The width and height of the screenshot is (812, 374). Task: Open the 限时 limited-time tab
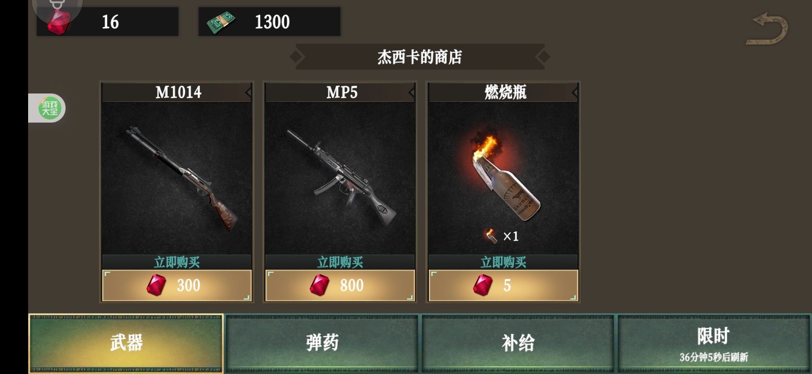click(714, 343)
